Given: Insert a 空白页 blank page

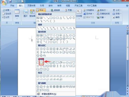Looking at the screenshot, I should pyautogui.click(x=7, y=14).
